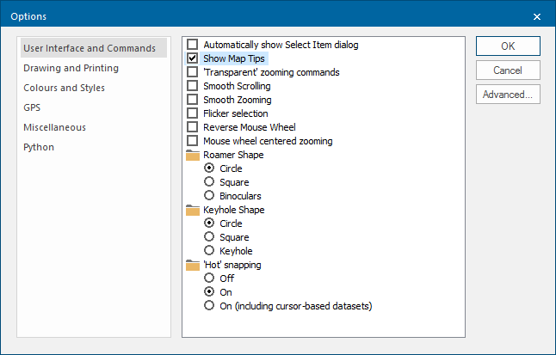Open Advanced... settings
Screen dimensions: 556x355
(508, 95)
